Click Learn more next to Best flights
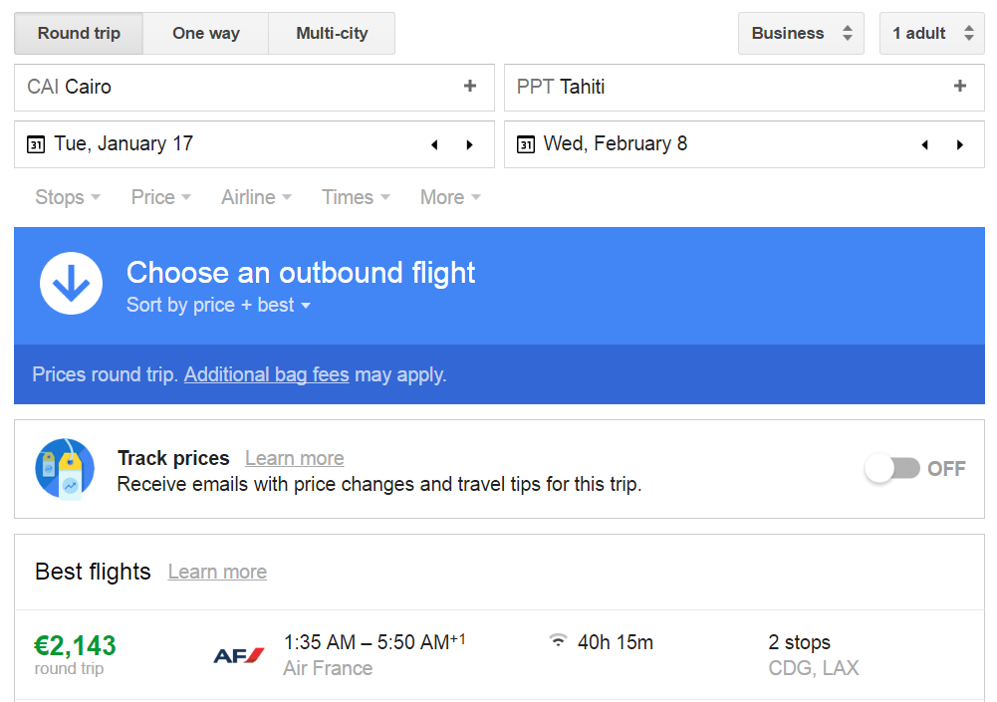 (217, 572)
